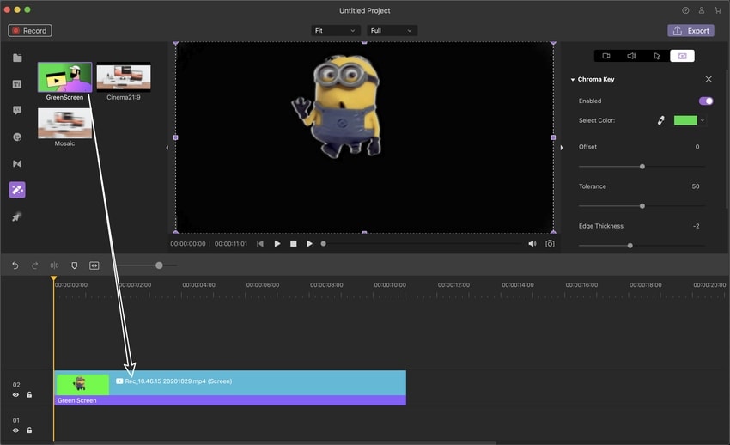Click the Export button
Image resolution: width=730 pixels, height=445 pixels.
(690, 31)
